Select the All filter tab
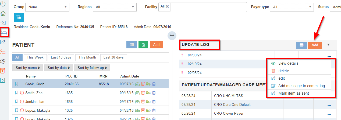This screenshot has width=341, height=120. 17,57
